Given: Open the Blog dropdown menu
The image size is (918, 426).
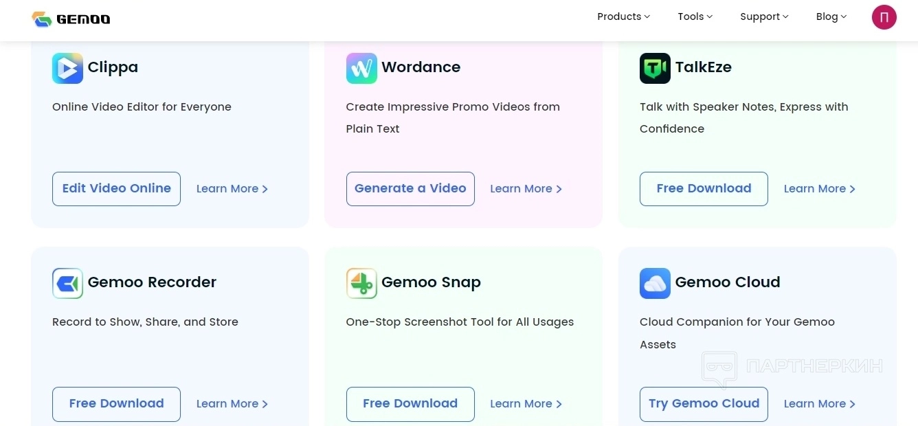Looking at the screenshot, I should (x=831, y=16).
